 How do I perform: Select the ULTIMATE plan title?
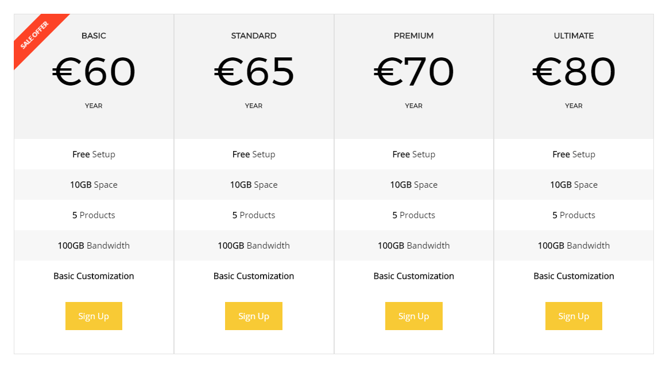click(574, 36)
